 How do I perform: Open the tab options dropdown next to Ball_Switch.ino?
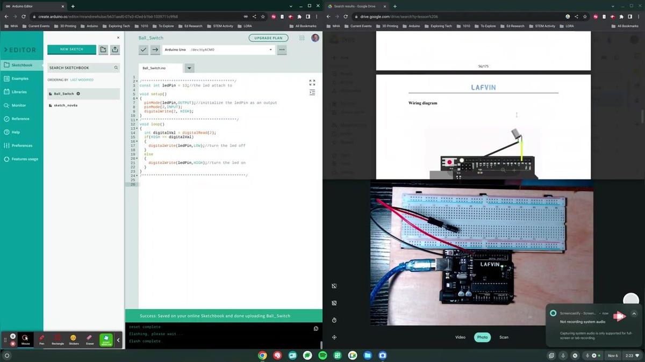click(x=189, y=68)
